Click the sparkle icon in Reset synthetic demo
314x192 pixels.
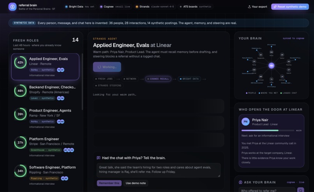pos(275,7)
